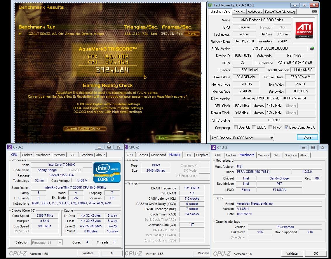Open the About tab in left CPU-Z window
This screenshot has width=331, height=259.
coord(100,155)
